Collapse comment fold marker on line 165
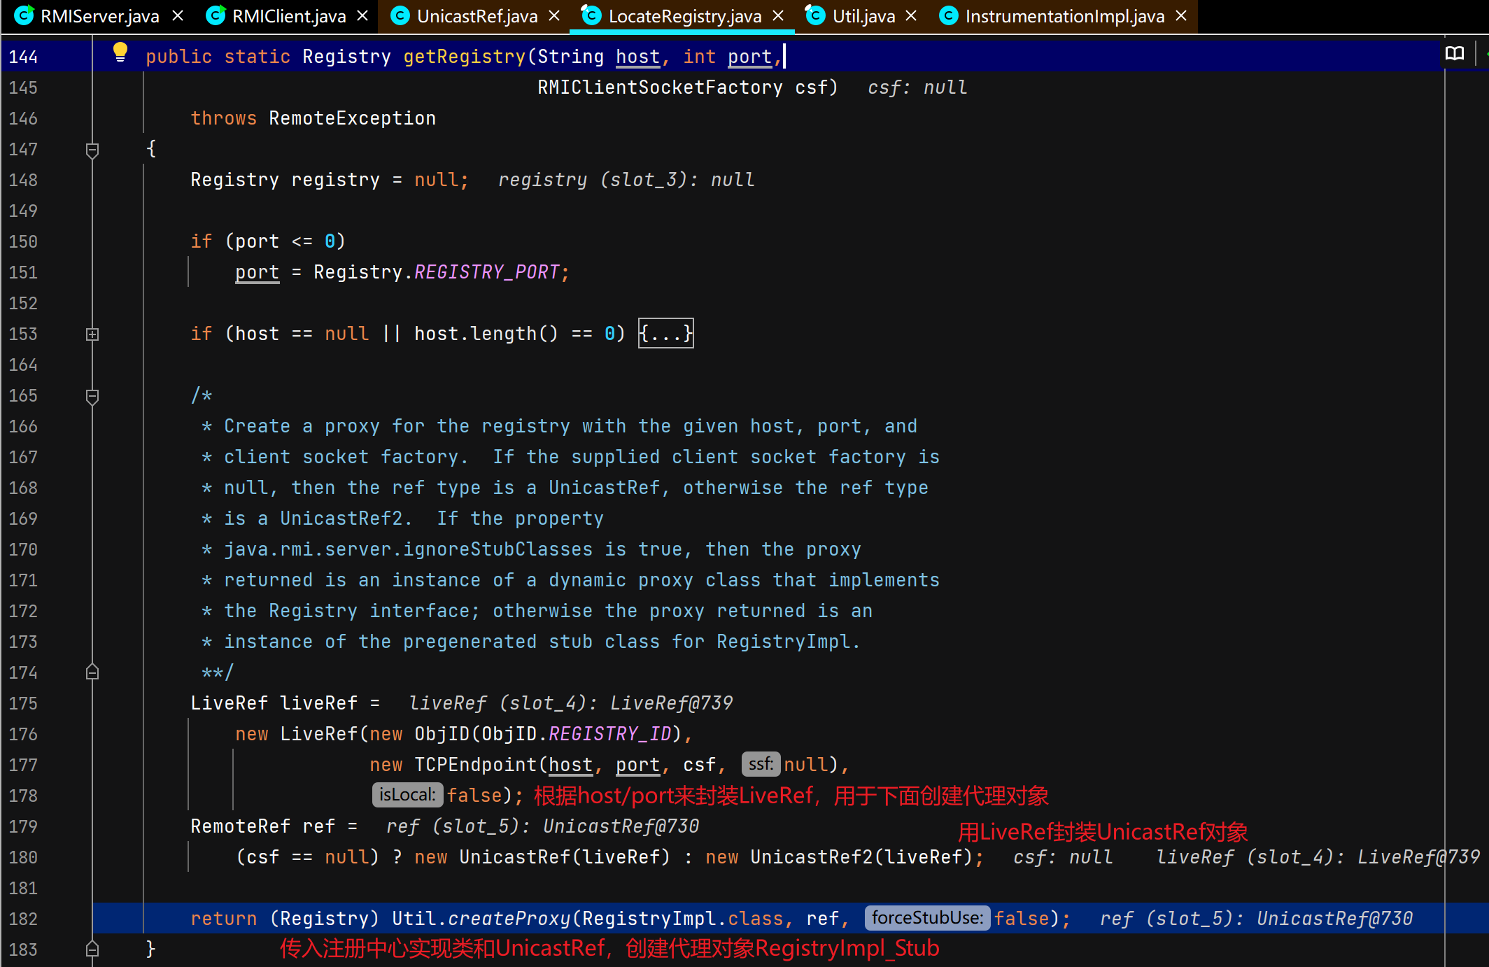Image resolution: width=1489 pixels, height=967 pixels. click(92, 396)
